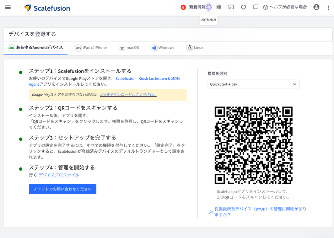
Task: Click the dropdown chevron beside QuickStart-kiosk
Action: tap(295, 84)
